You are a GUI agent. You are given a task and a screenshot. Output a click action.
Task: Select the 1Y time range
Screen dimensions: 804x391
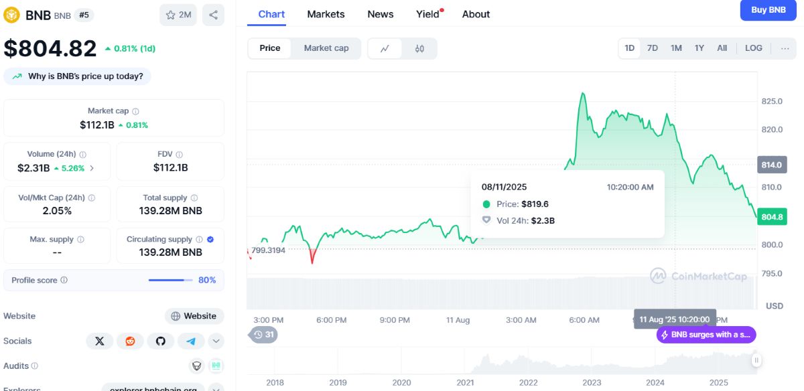coord(699,48)
